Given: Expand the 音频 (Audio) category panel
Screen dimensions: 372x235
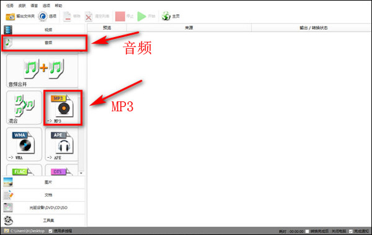Looking at the screenshot, I should coord(45,43).
